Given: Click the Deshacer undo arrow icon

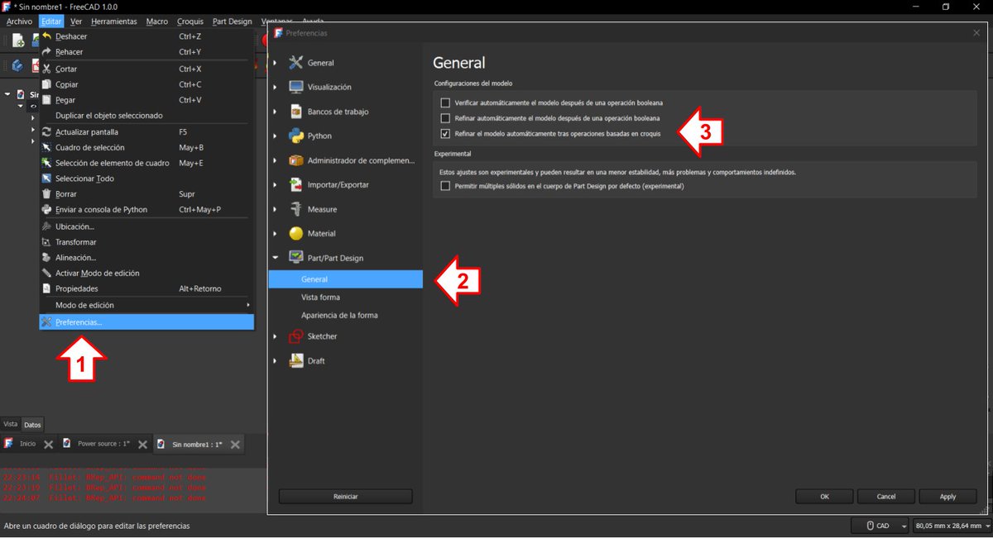Looking at the screenshot, I should point(47,36).
